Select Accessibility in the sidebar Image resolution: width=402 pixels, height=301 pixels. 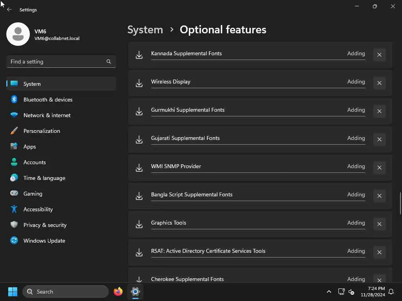(38, 209)
